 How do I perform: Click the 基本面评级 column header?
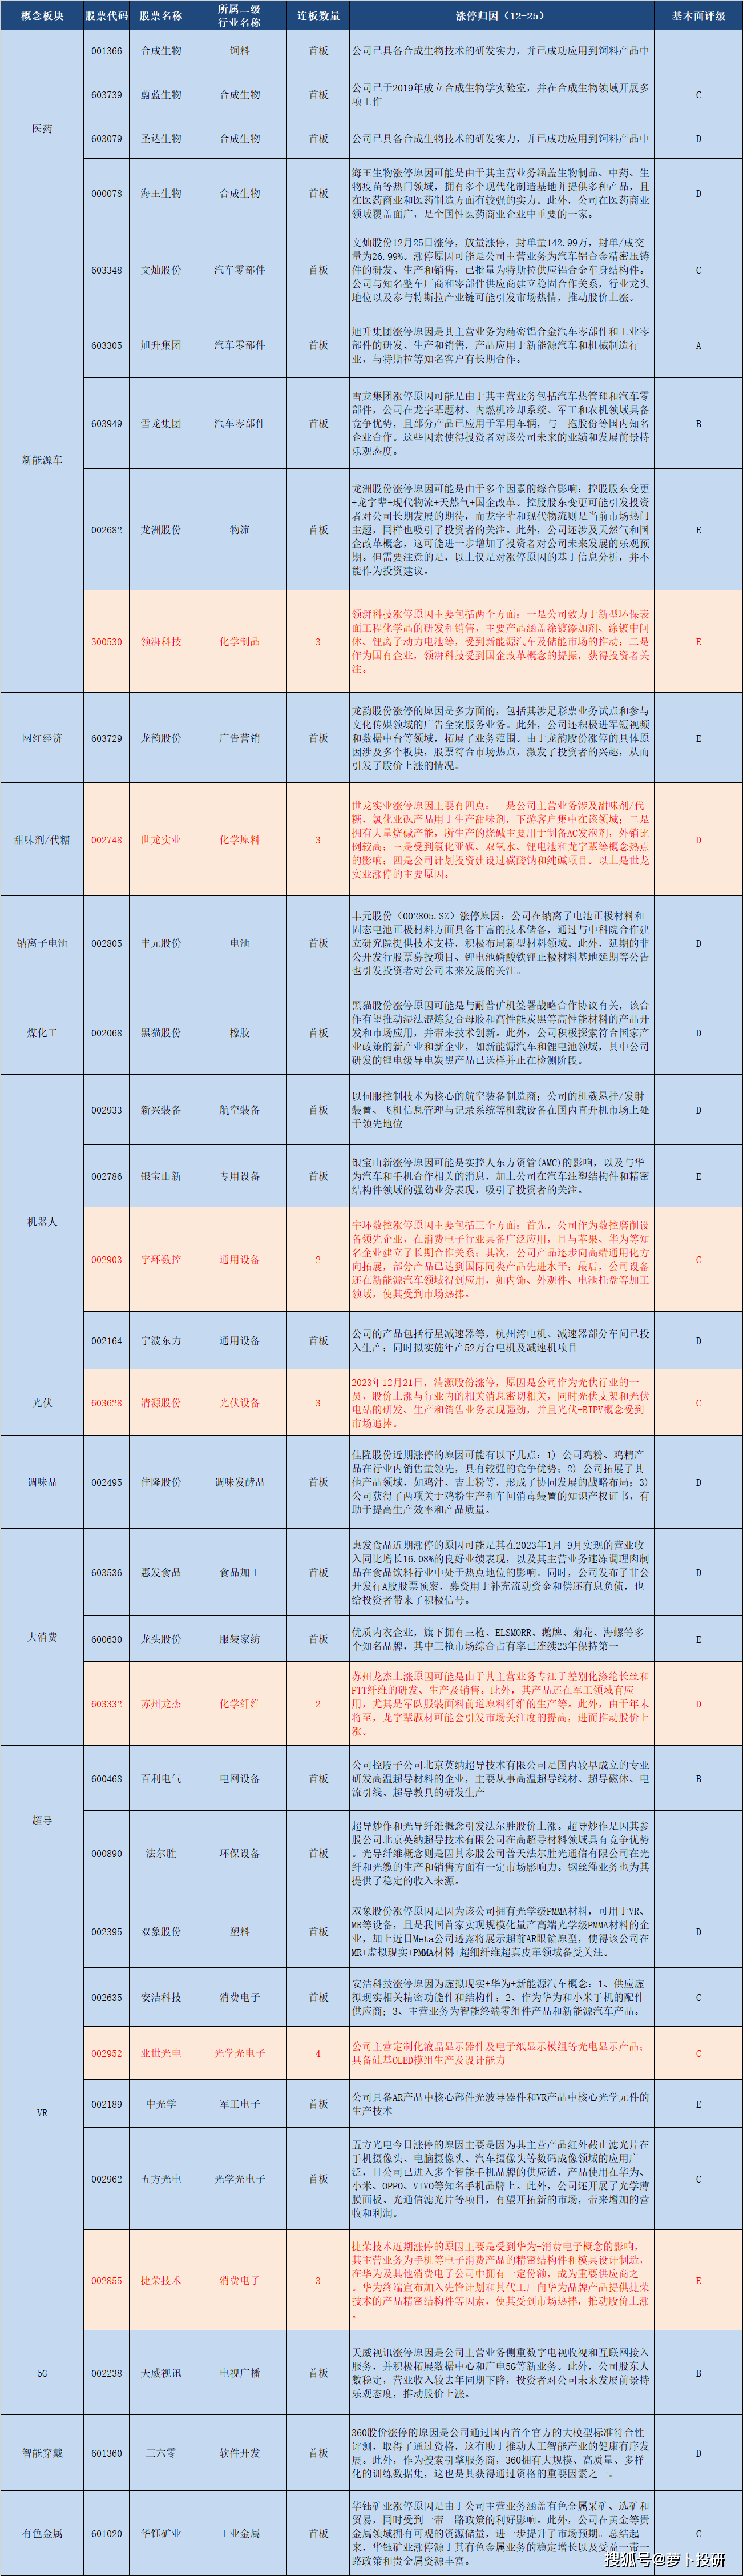coord(698,16)
